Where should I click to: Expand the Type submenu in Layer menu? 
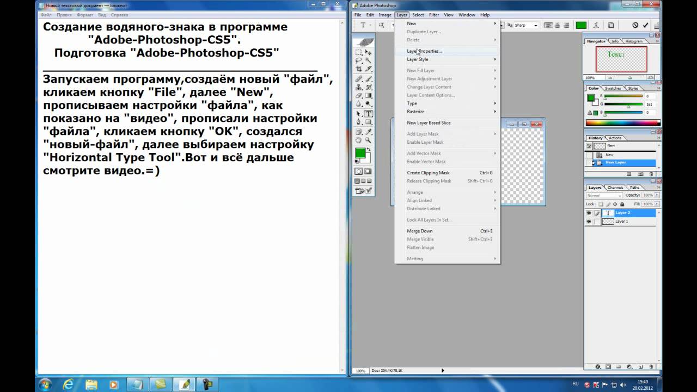pyautogui.click(x=447, y=103)
